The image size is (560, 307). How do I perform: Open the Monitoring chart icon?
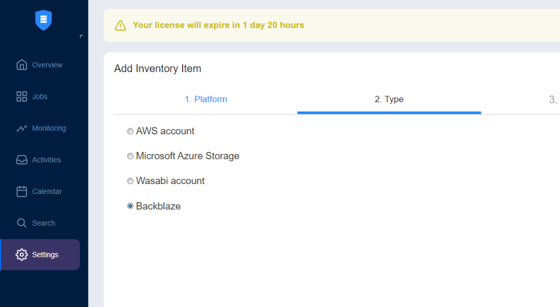coord(21,128)
